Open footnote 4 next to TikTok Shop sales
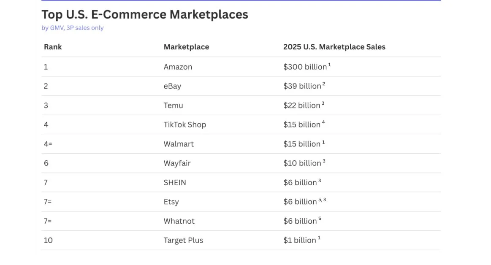Image resolution: width=491 pixels, height=265 pixels. (323, 123)
